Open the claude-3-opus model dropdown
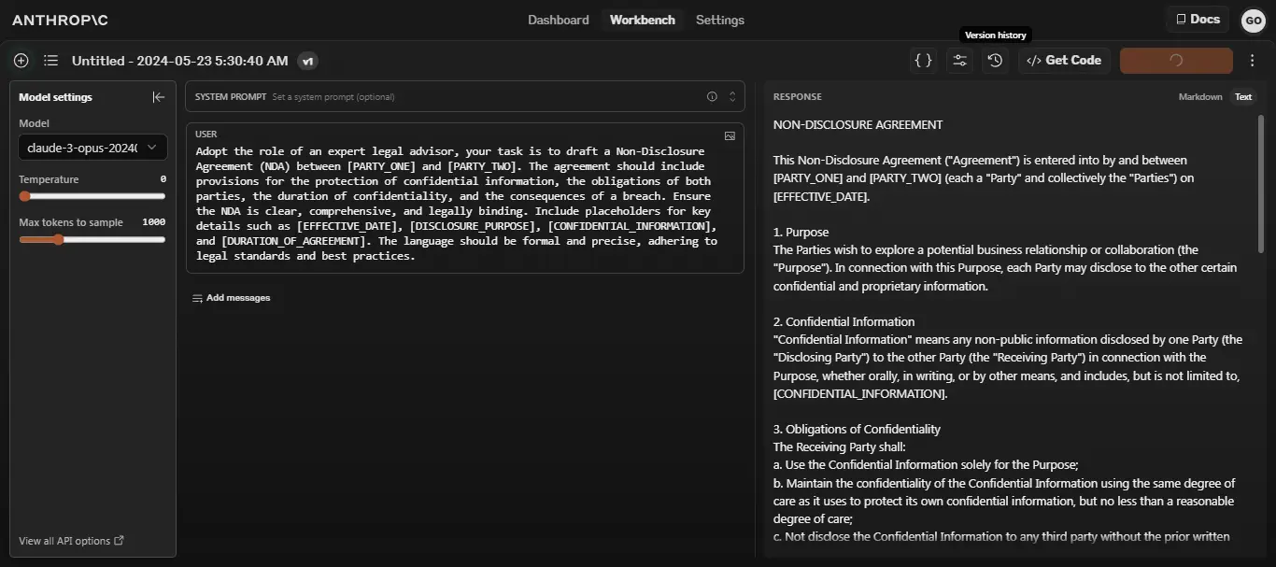 tap(92, 147)
